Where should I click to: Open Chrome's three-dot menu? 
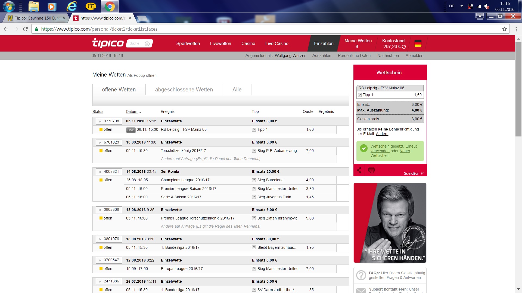[516, 29]
